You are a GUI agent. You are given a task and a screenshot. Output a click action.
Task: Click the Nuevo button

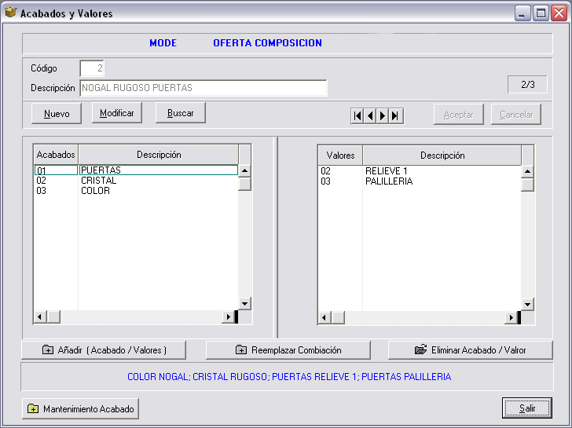(x=57, y=114)
